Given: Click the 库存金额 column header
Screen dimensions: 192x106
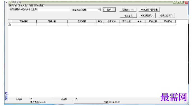Looking at the screenshot, I should 153,21.
